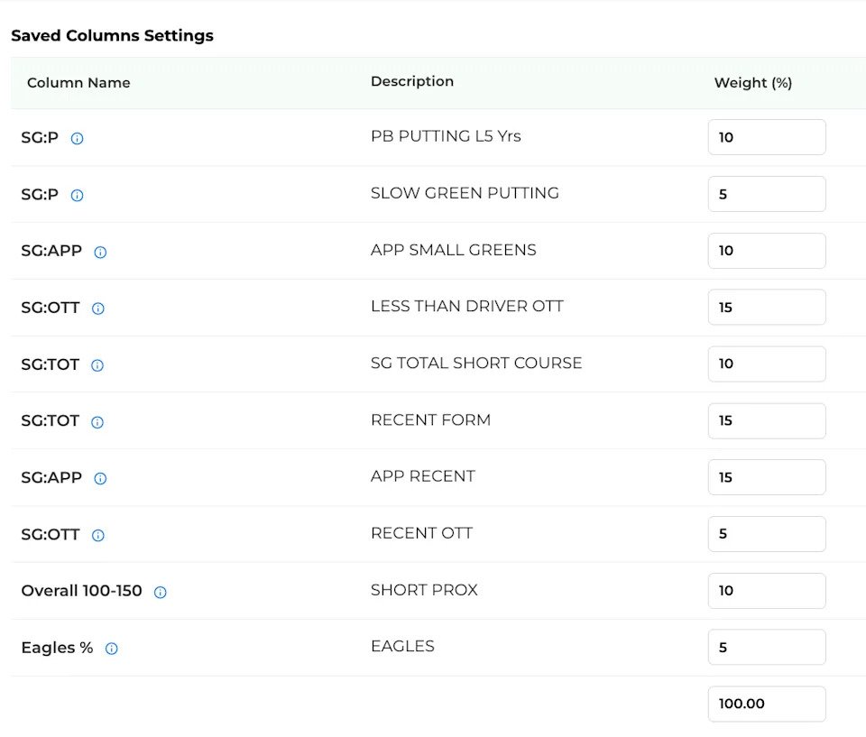Image resolution: width=866 pixels, height=737 pixels.
Task: Click the RECENT FORM weight input
Action: (x=766, y=420)
